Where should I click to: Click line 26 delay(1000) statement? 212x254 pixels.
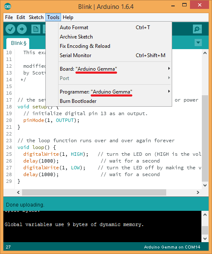coord(41,161)
